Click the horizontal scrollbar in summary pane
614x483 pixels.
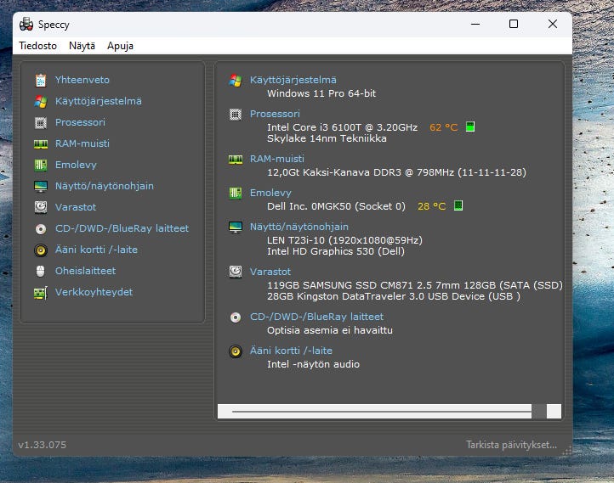click(381, 411)
